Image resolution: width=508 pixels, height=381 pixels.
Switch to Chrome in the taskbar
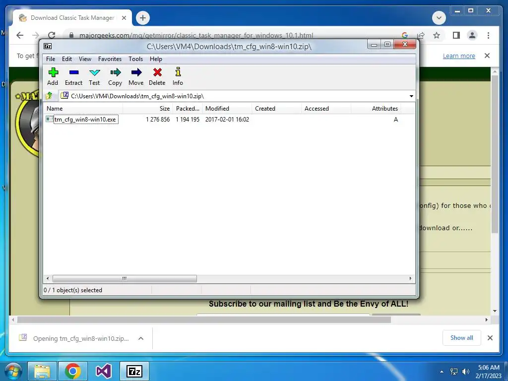[x=72, y=371]
